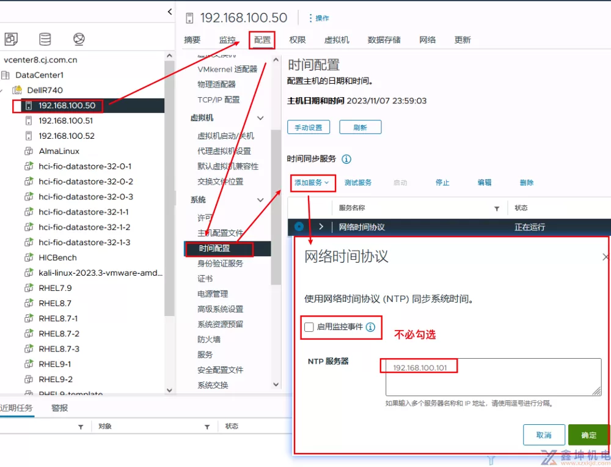Click the HICBench VM icon
This screenshot has height=467, width=611.
click(29, 258)
